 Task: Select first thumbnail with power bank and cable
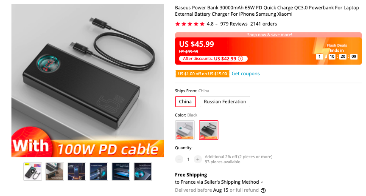tap(33, 172)
